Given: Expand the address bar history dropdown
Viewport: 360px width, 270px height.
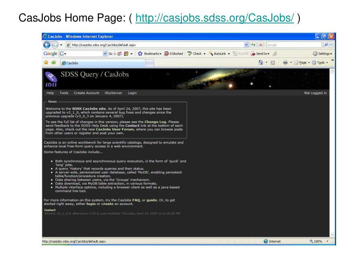Looking at the screenshot, I should click(x=246, y=45).
